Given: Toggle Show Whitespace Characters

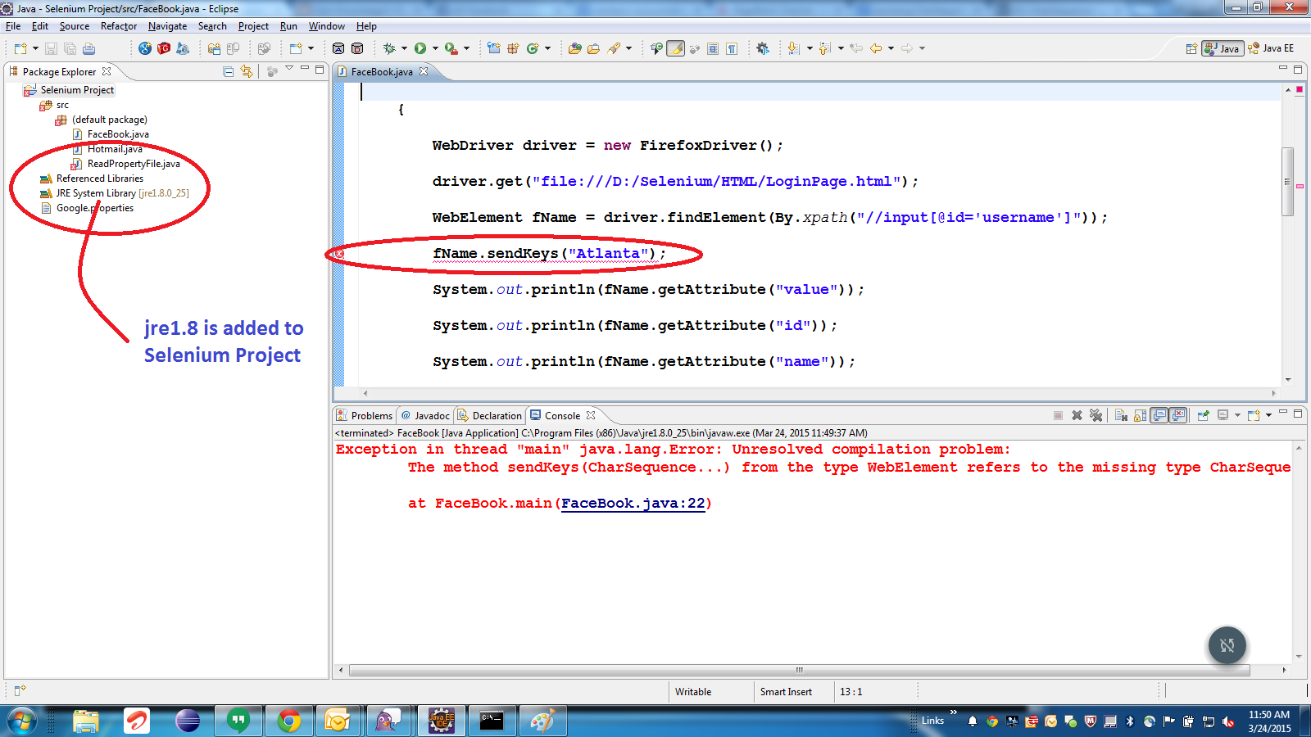Looking at the screenshot, I should [732, 48].
